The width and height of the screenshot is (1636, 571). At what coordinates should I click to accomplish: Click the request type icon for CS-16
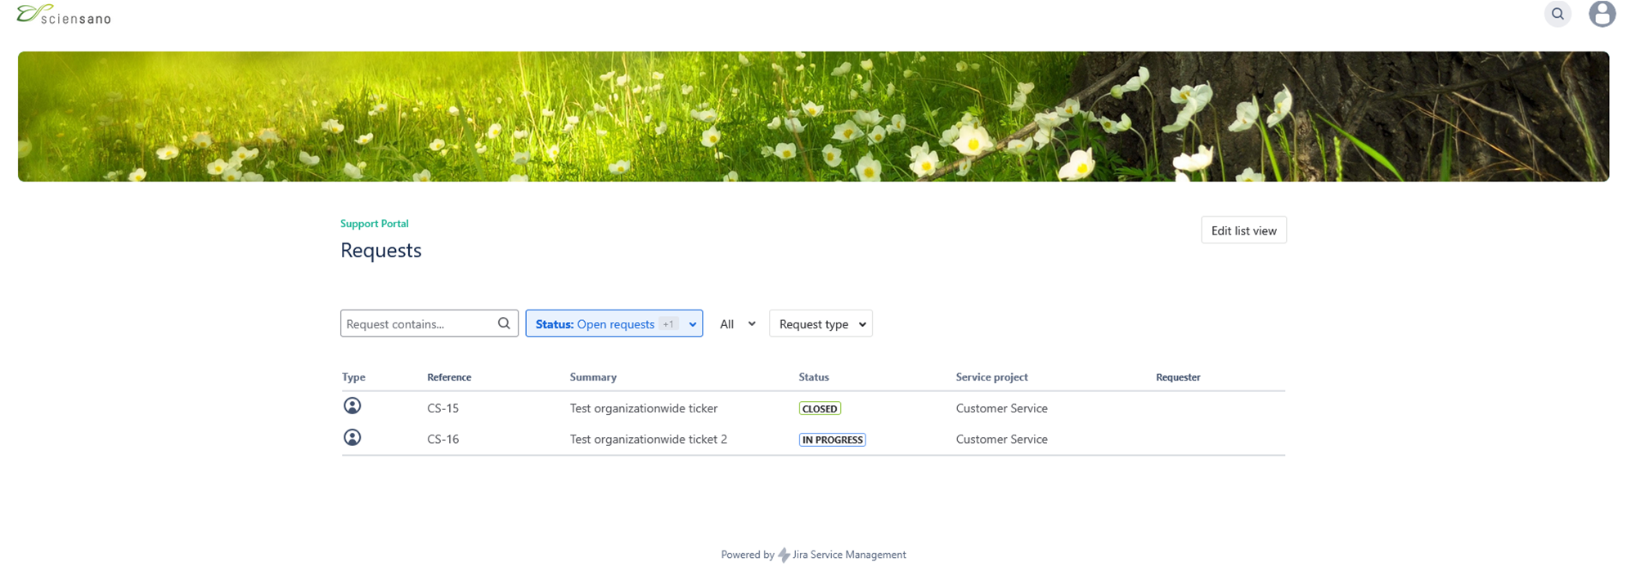click(352, 438)
